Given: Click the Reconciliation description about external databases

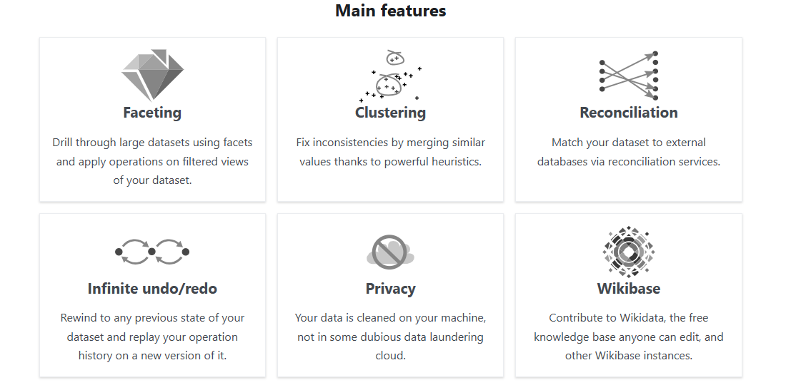Looking at the screenshot, I should pyautogui.click(x=628, y=152).
